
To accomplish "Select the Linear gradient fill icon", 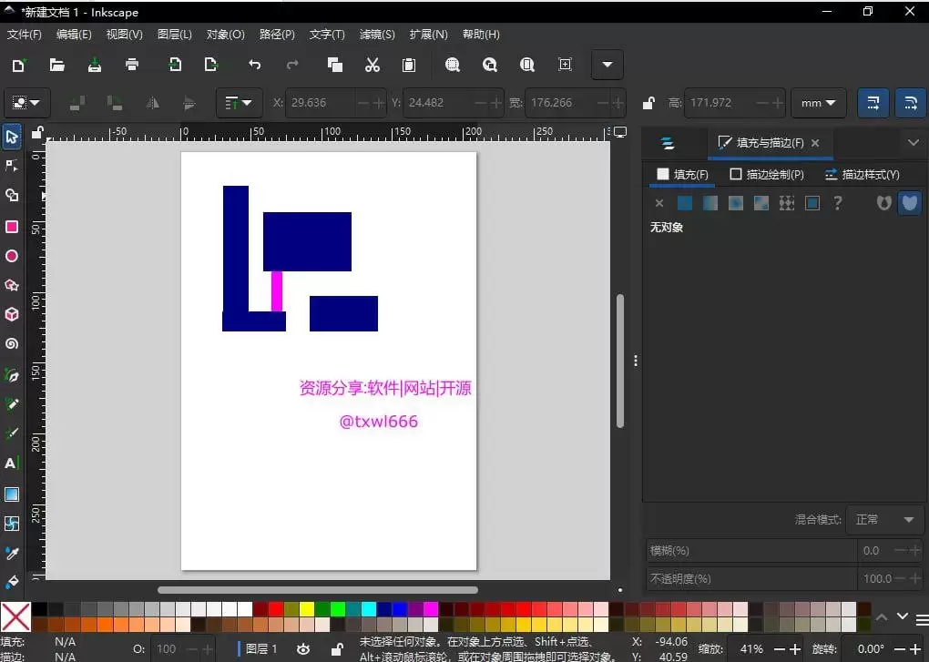I will point(710,203).
